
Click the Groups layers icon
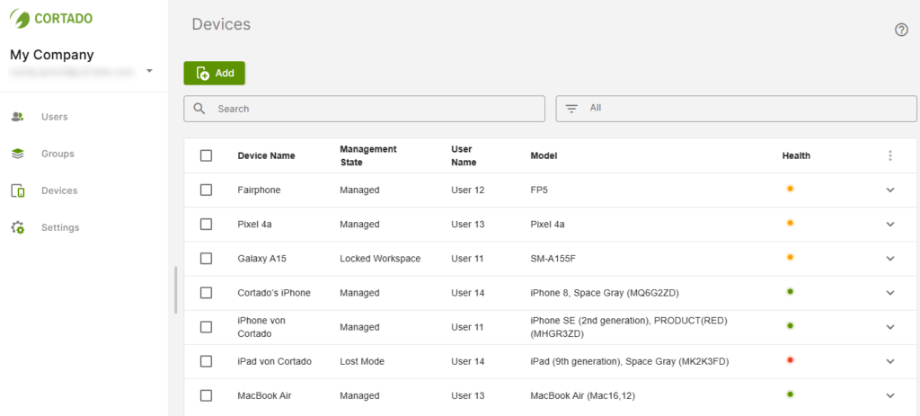coord(17,154)
